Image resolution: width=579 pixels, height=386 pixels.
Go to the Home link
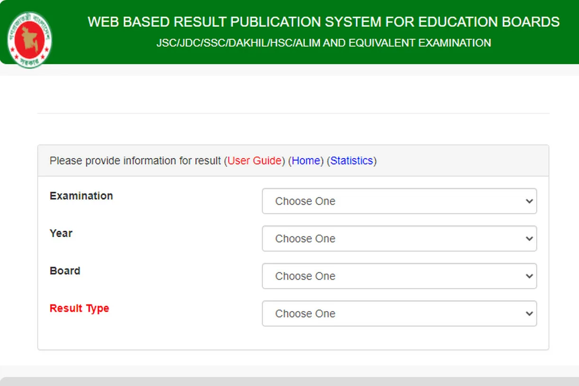coord(306,161)
